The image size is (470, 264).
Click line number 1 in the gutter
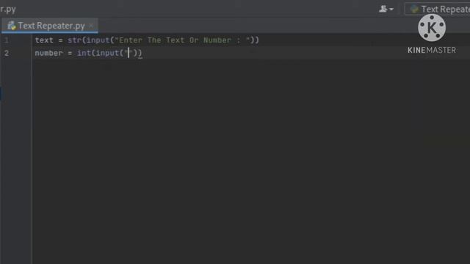click(7, 40)
